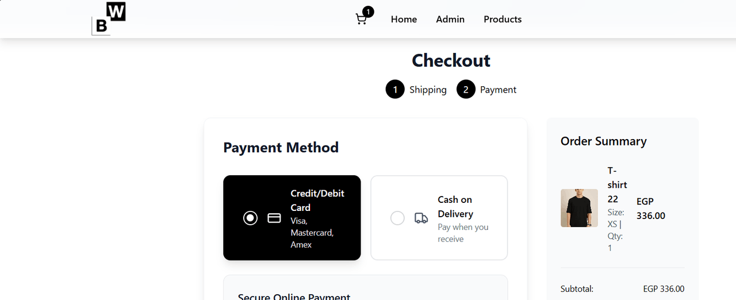736x300 pixels.
Task: Click the step 1 circle indicator
Action: [x=395, y=90]
